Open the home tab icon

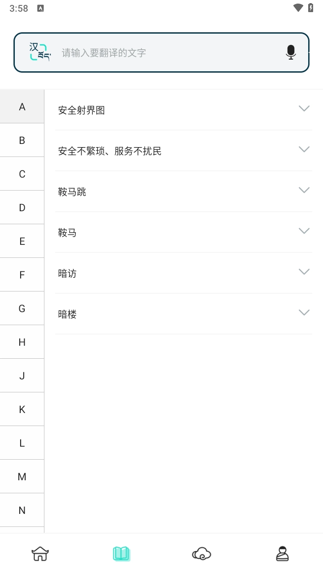[x=40, y=554]
